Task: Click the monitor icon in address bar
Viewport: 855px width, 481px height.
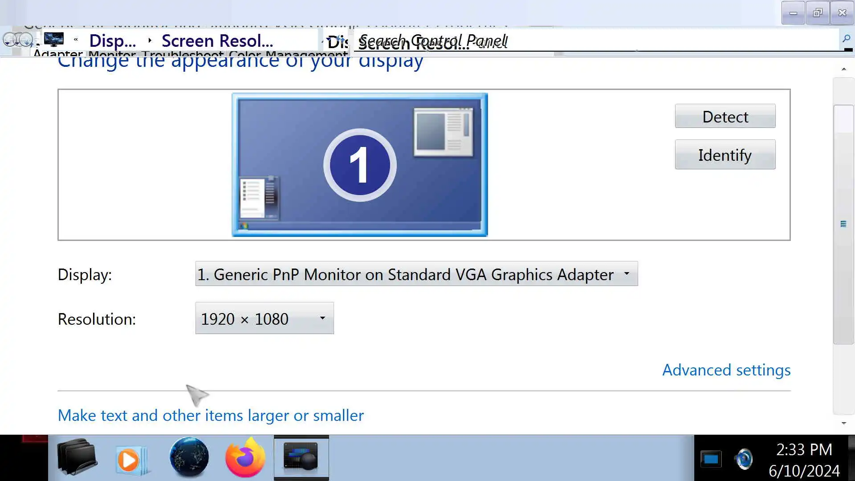Action: [54, 40]
